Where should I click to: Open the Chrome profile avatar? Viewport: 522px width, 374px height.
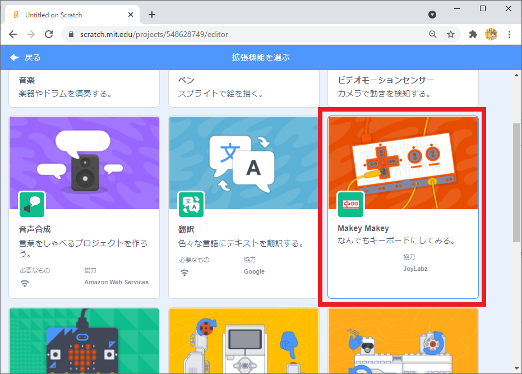491,34
